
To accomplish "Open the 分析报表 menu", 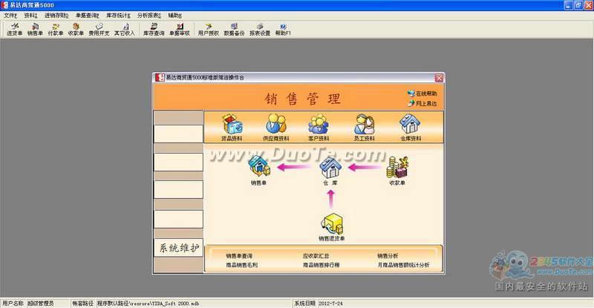I will [149, 16].
